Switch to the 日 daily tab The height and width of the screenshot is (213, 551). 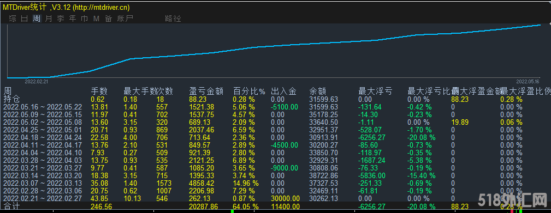(25, 19)
